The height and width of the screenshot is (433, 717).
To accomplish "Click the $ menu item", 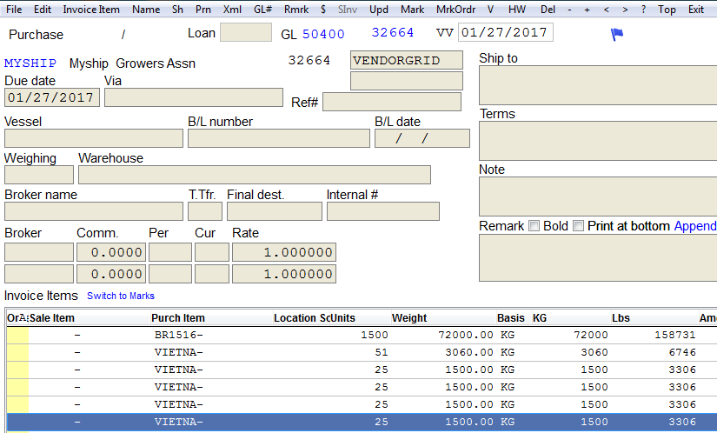I will [323, 10].
